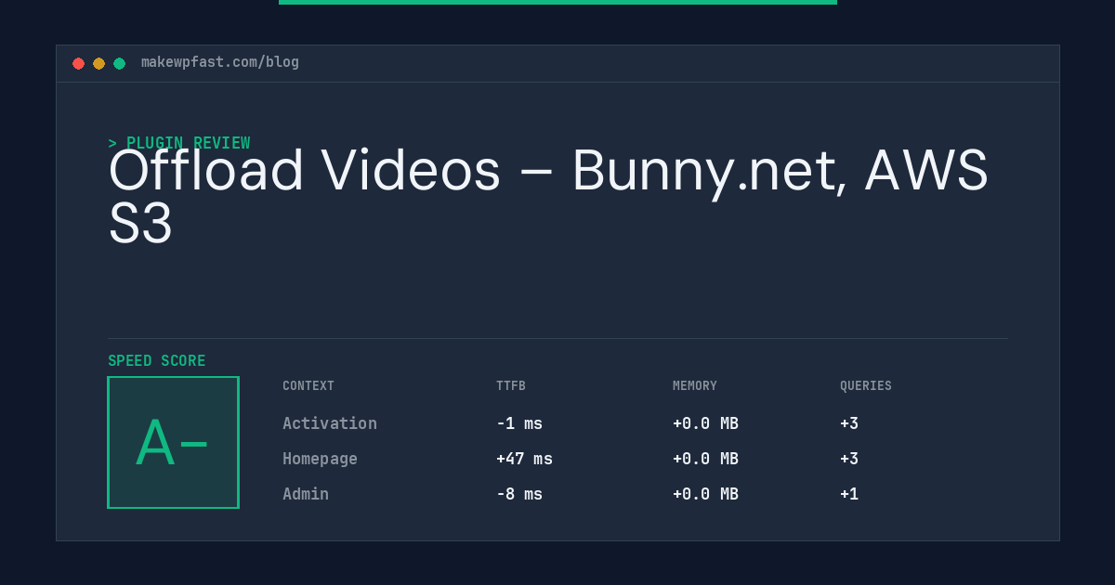Click the Admin queries '+1' value

click(x=849, y=494)
